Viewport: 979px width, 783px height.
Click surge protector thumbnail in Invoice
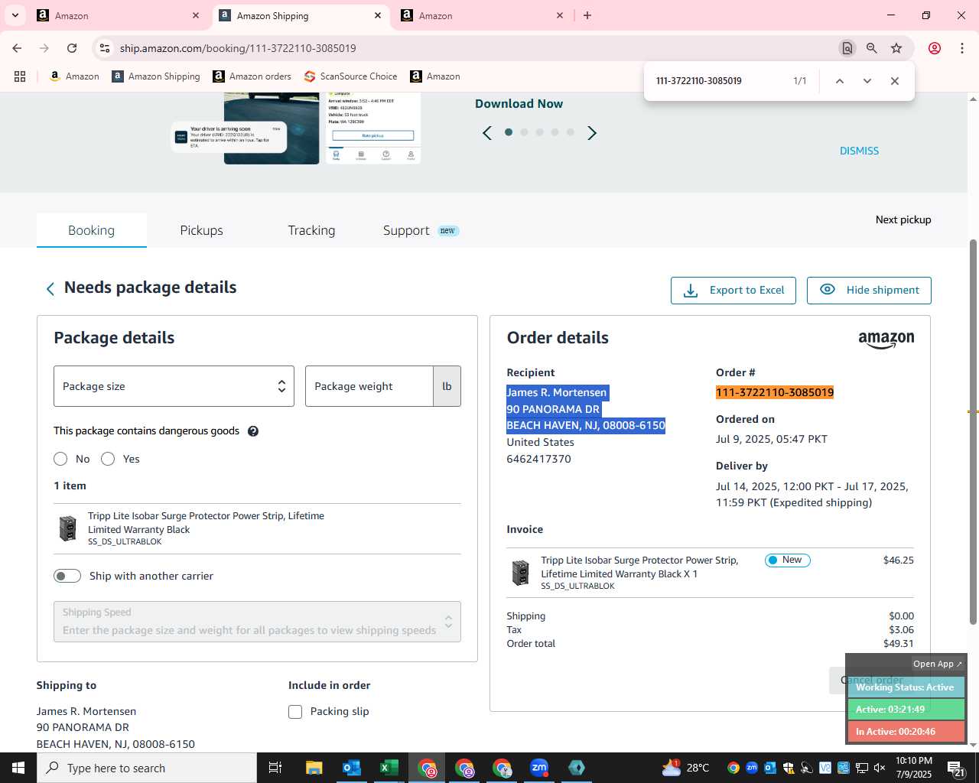click(521, 573)
